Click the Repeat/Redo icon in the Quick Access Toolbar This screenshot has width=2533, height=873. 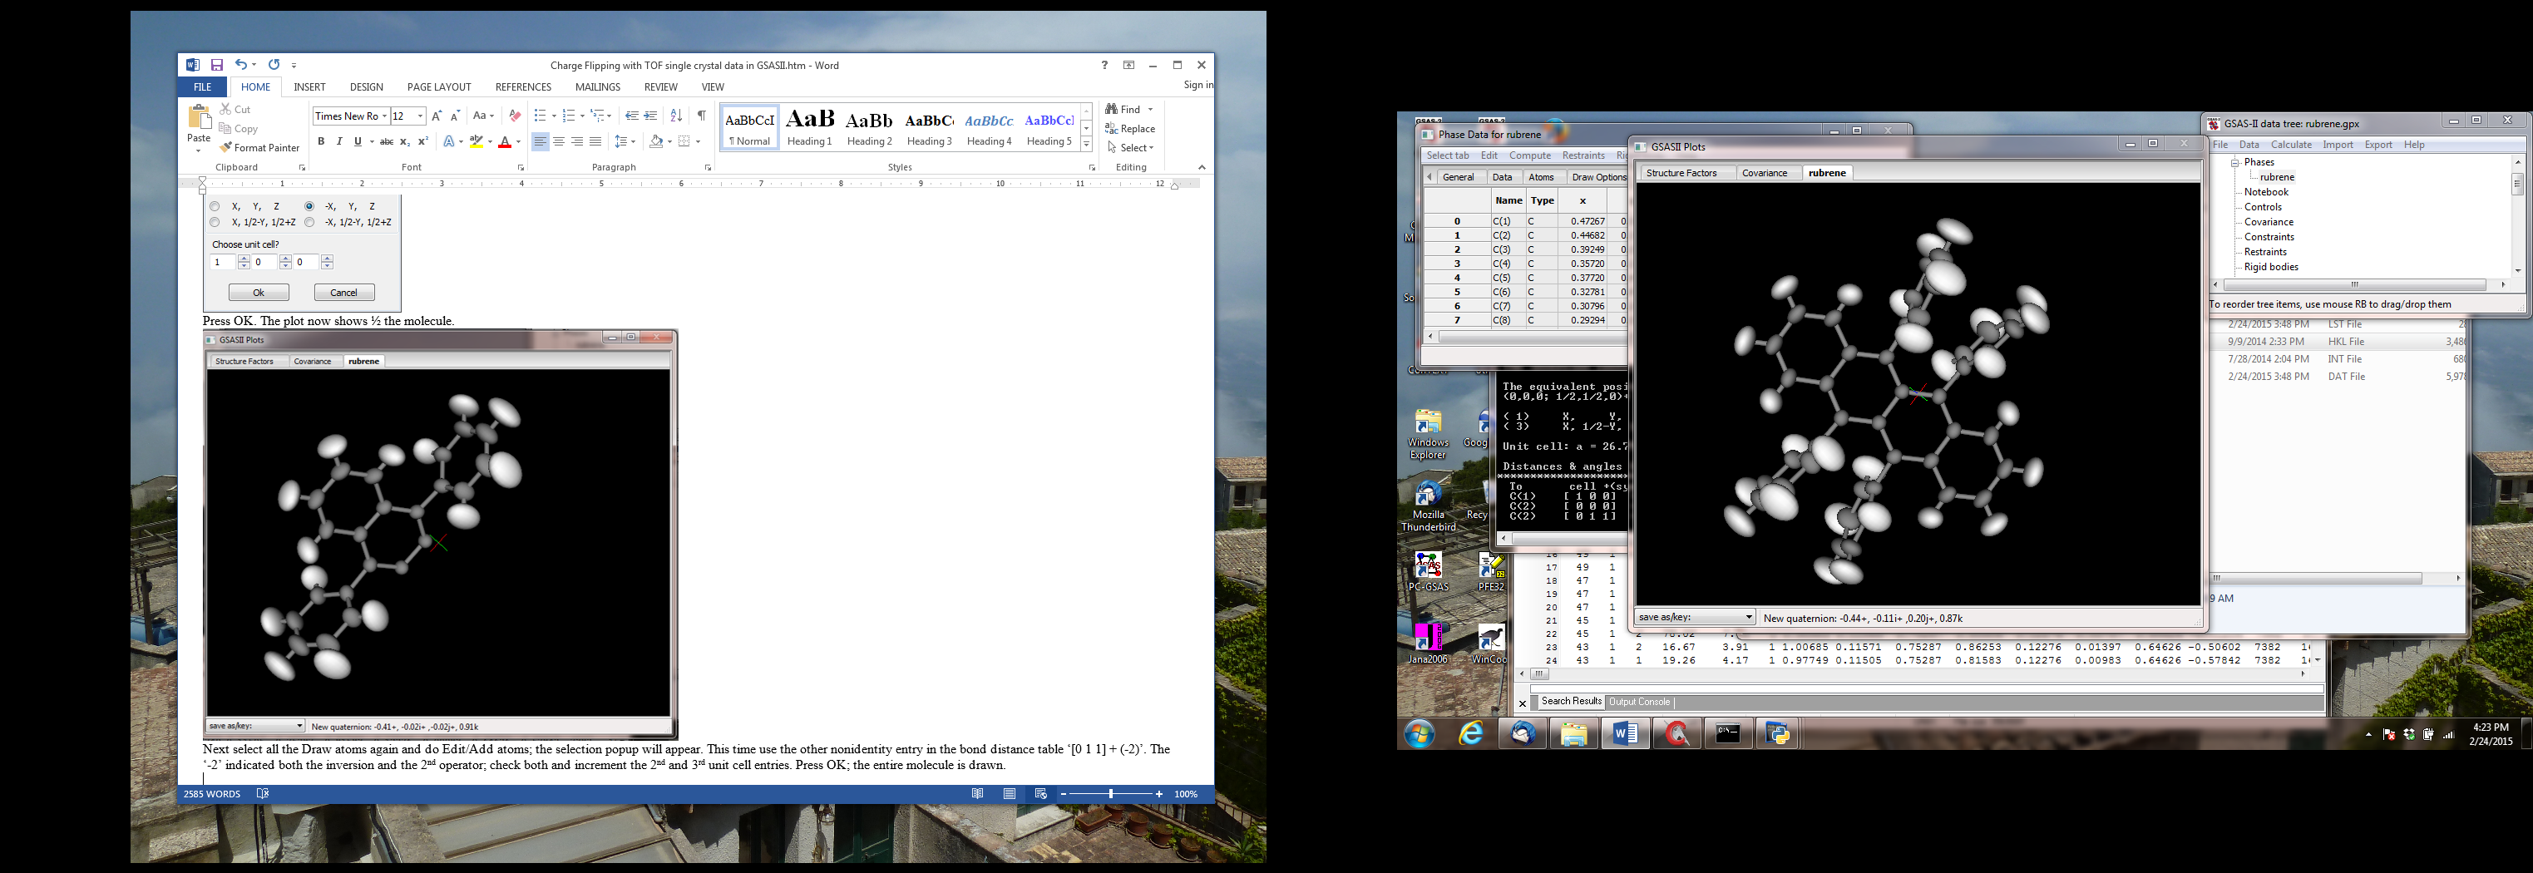(274, 65)
